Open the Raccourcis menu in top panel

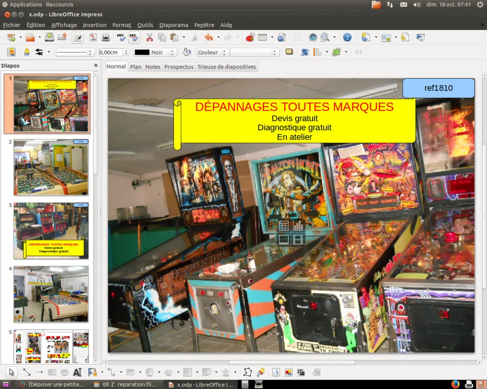click(59, 4)
